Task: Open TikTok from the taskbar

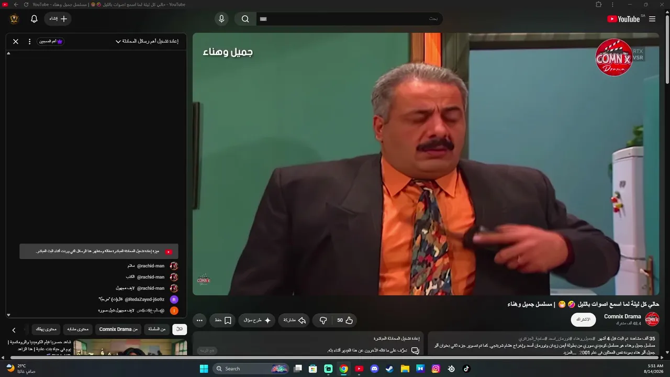Action: click(x=466, y=369)
